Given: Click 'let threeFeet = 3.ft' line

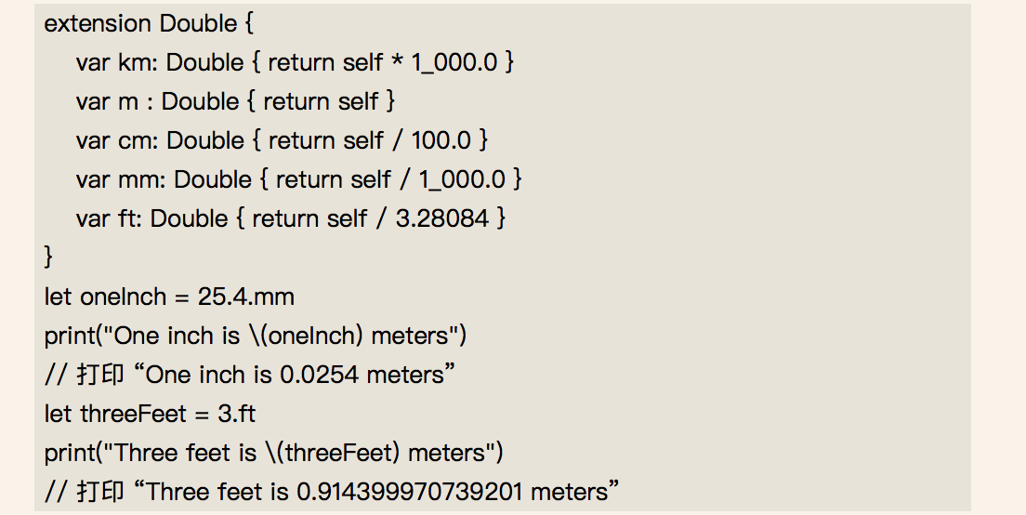Looking at the screenshot, I should (150, 415).
